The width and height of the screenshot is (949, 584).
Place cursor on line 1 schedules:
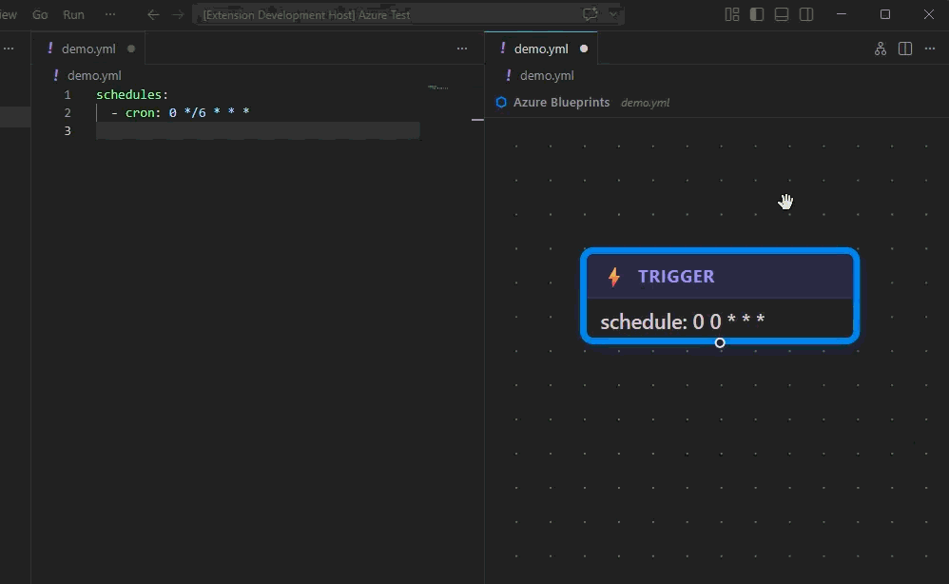pyautogui.click(x=132, y=95)
